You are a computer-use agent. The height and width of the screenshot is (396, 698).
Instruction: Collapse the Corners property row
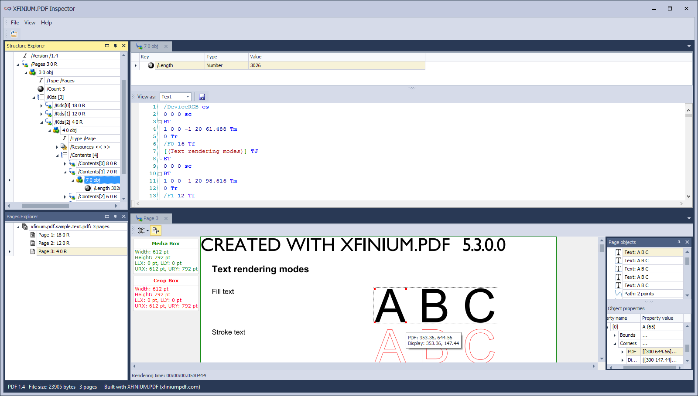[615, 344]
